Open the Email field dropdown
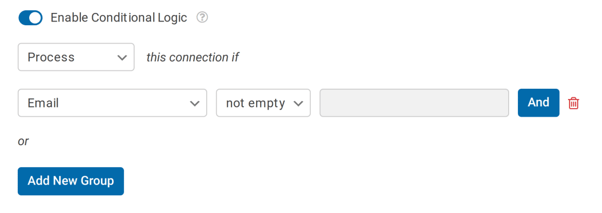This screenshot has height=213, width=602. tap(113, 103)
